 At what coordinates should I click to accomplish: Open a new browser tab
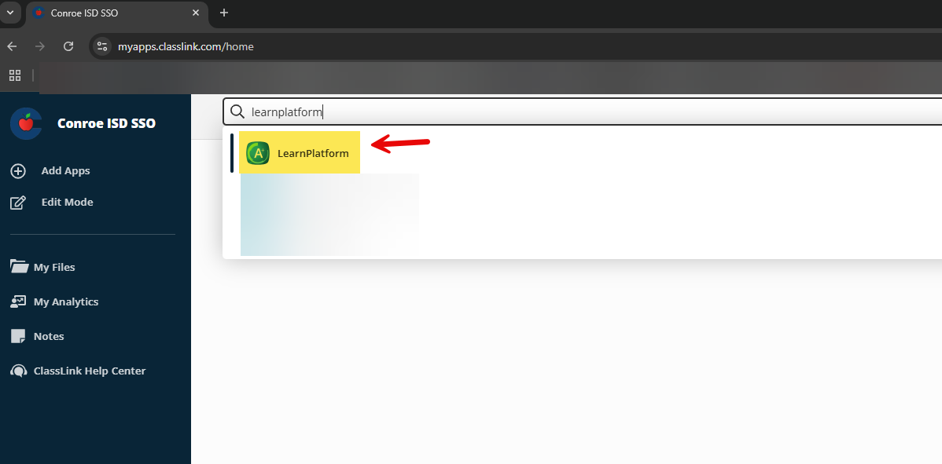(x=224, y=13)
